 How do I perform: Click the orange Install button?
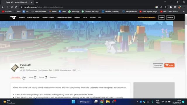click(x=169, y=65)
